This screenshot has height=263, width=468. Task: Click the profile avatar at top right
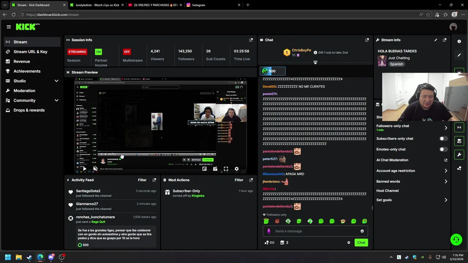tap(453, 27)
